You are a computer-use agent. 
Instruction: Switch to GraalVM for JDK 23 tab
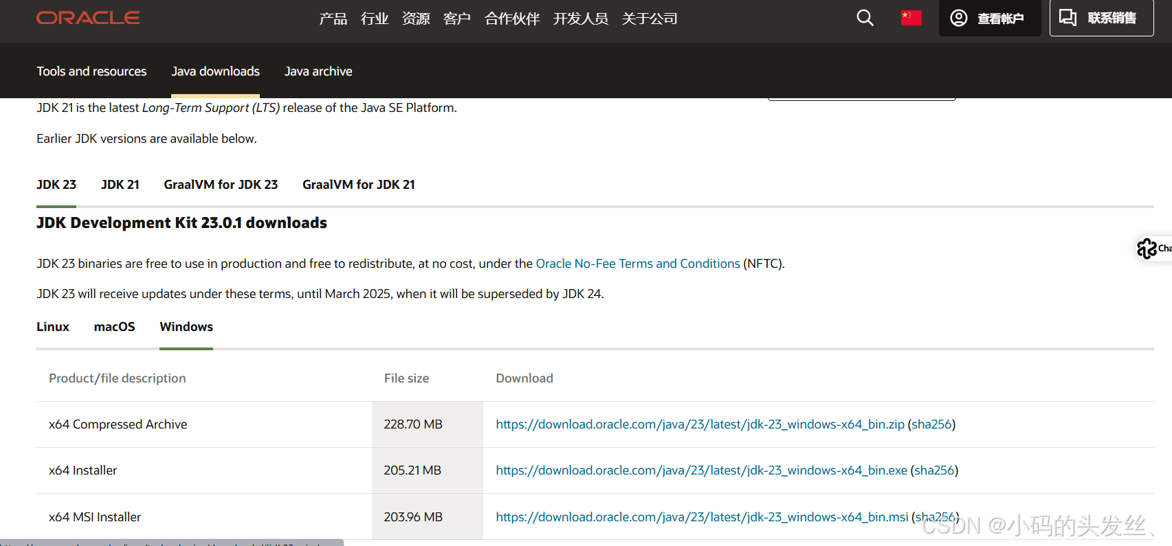tap(221, 185)
